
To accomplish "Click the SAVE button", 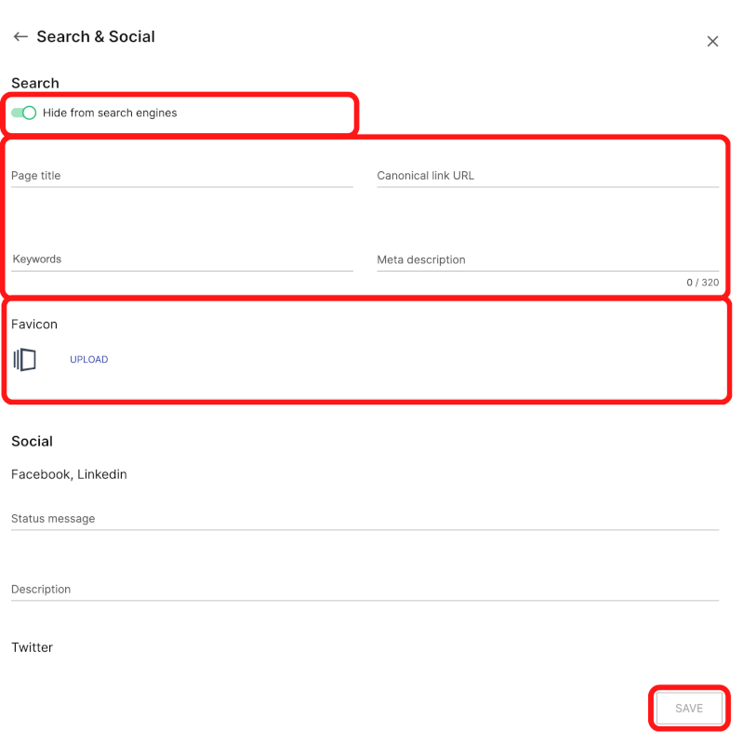I will pos(689,708).
